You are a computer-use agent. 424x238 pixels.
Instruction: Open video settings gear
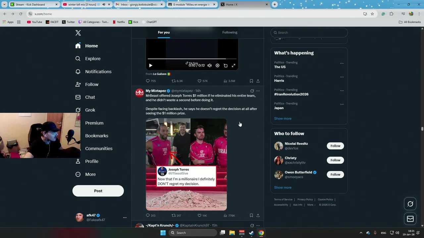(217, 65)
